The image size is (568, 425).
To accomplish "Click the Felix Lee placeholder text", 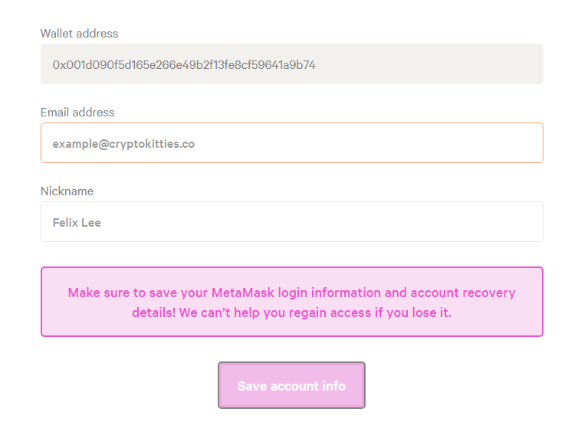I will click(x=77, y=222).
